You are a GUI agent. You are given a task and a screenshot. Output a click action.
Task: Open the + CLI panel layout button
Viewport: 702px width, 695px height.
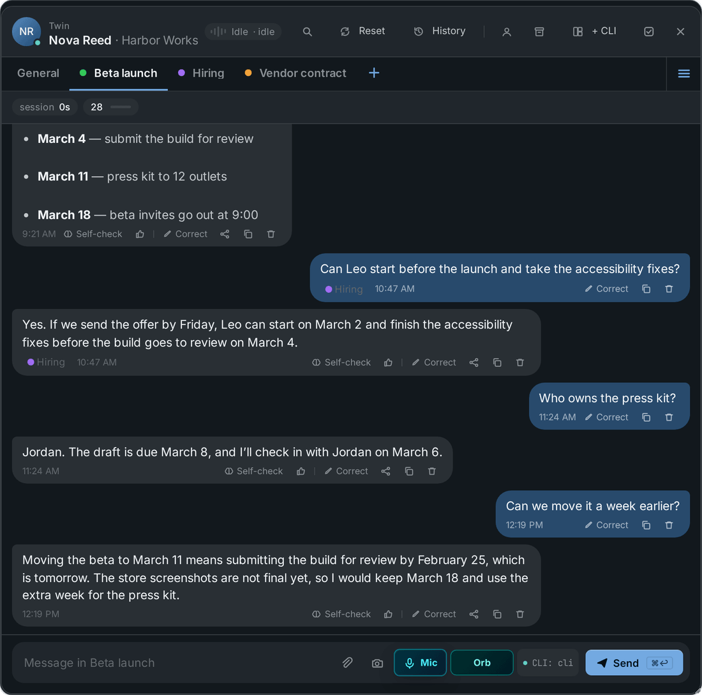pos(595,31)
